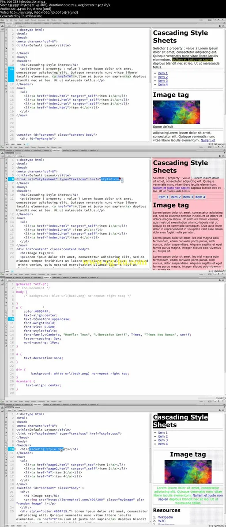The image size is (226, 527).
Task: Click the Dw logo in the bottom frame
Action: point(2,401)
